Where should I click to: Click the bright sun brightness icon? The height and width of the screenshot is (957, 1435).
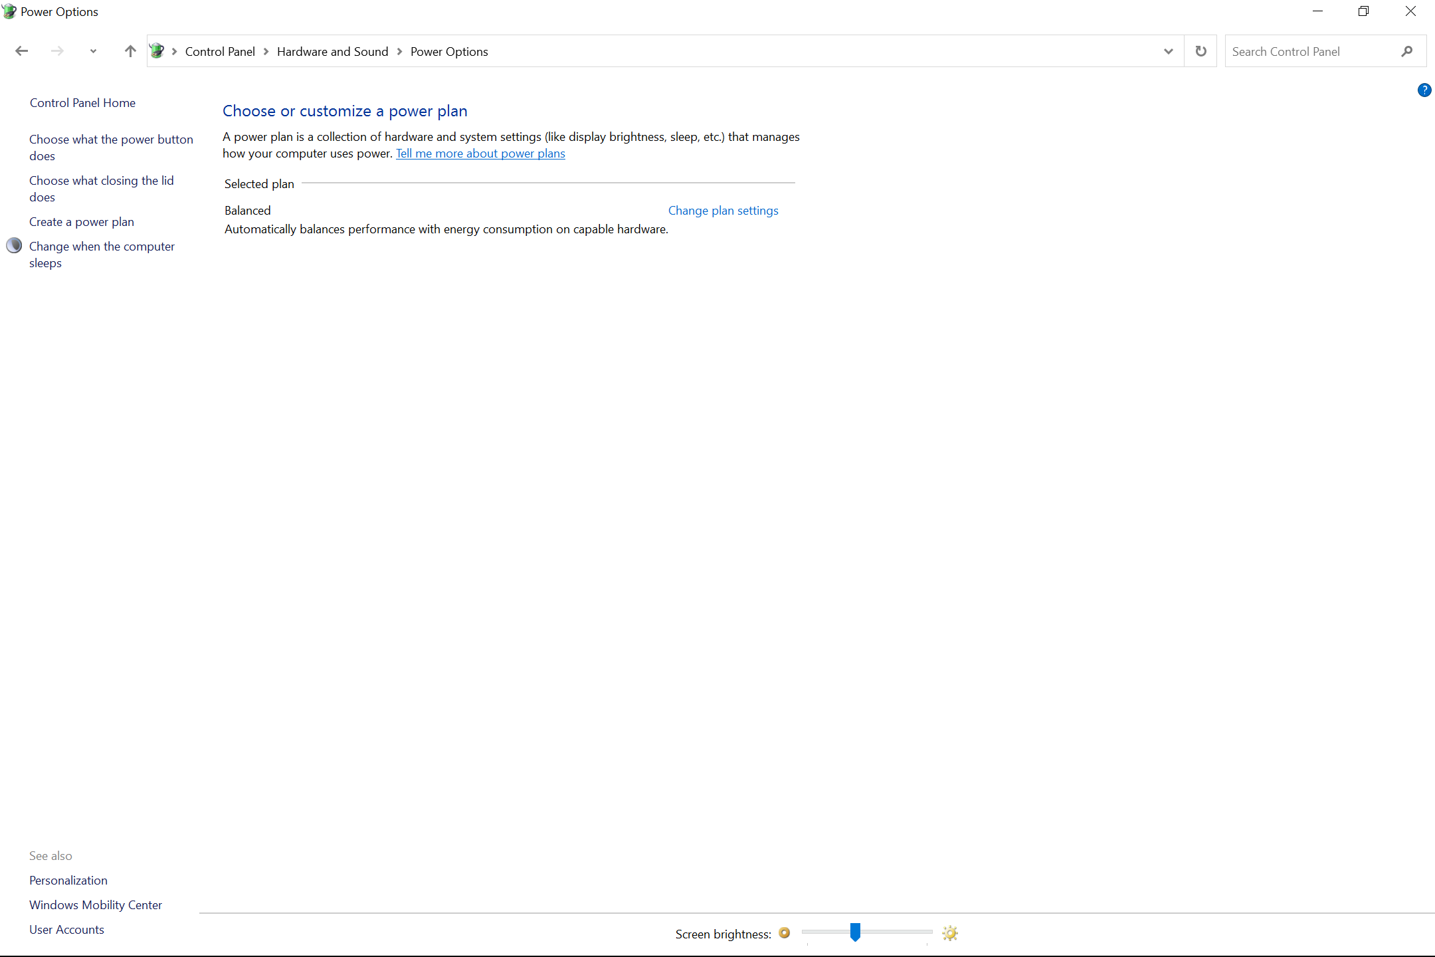(950, 933)
